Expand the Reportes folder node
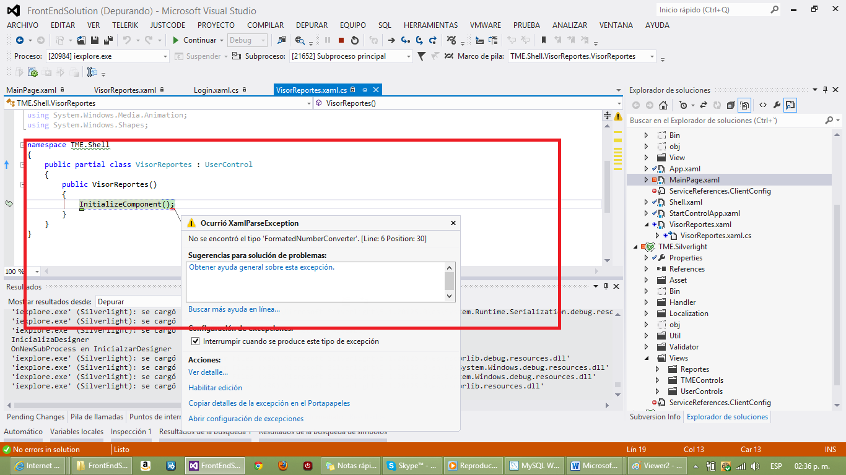 pyautogui.click(x=658, y=369)
